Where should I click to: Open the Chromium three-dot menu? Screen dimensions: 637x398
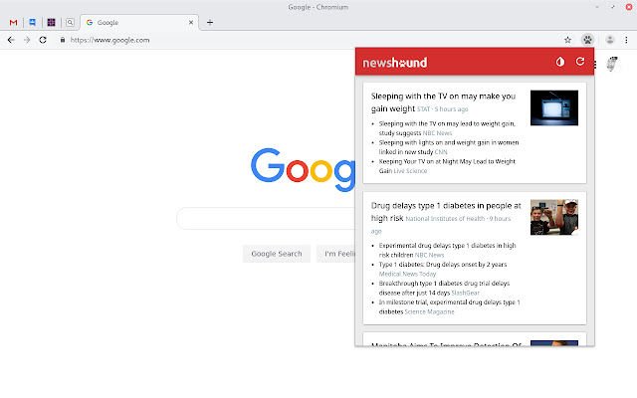pos(626,40)
